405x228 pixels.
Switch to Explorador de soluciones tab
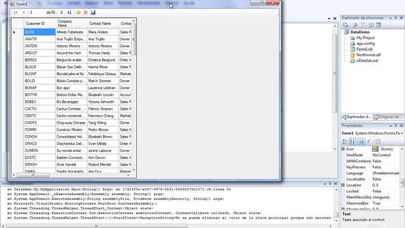(x=357, y=117)
